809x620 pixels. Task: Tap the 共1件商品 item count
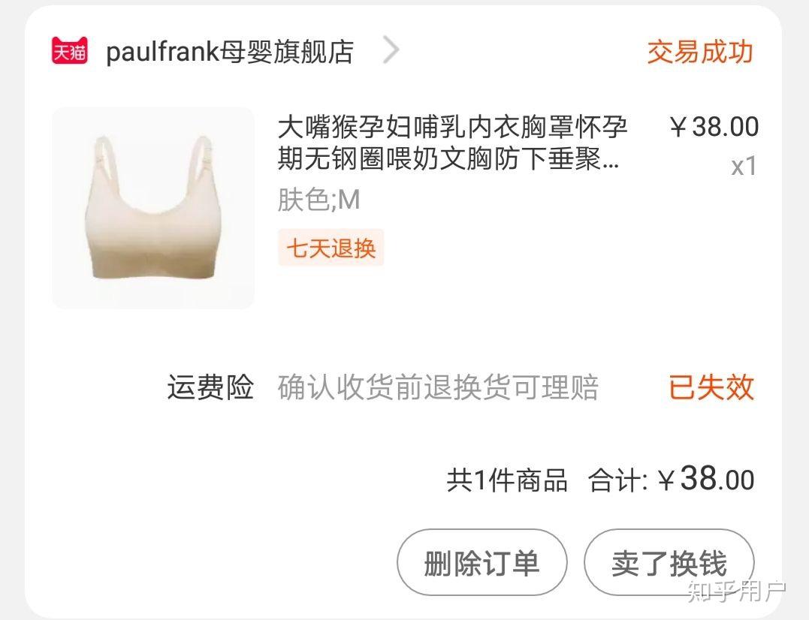(x=506, y=480)
